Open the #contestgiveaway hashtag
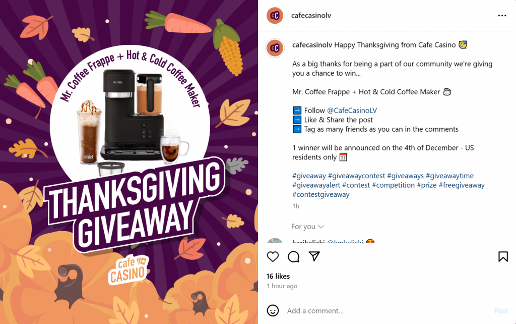The width and height of the screenshot is (516, 324). (321, 194)
